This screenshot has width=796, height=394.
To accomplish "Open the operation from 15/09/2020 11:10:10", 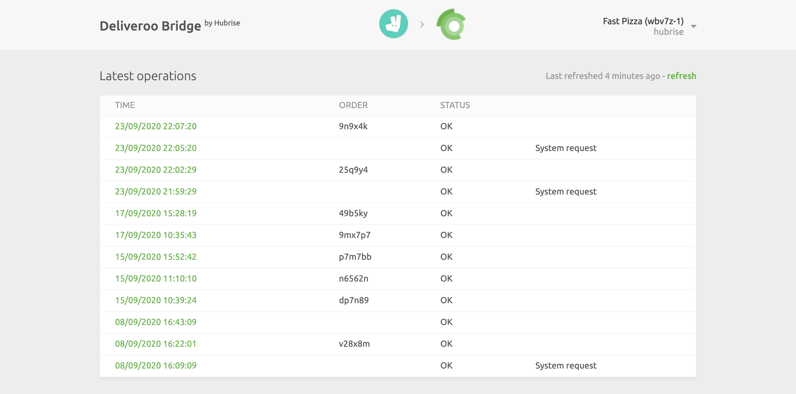I will pos(156,279).
